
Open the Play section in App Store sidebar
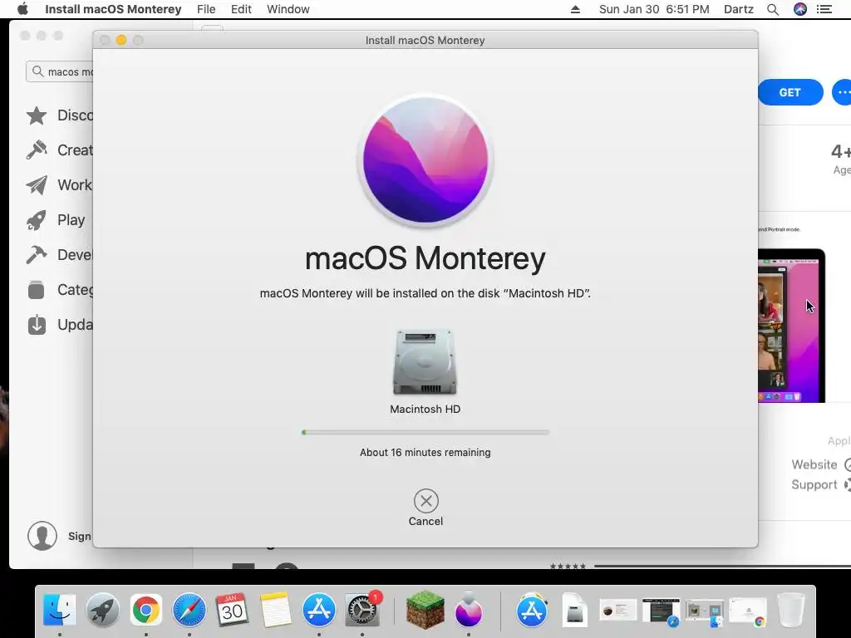pos(57,219)
